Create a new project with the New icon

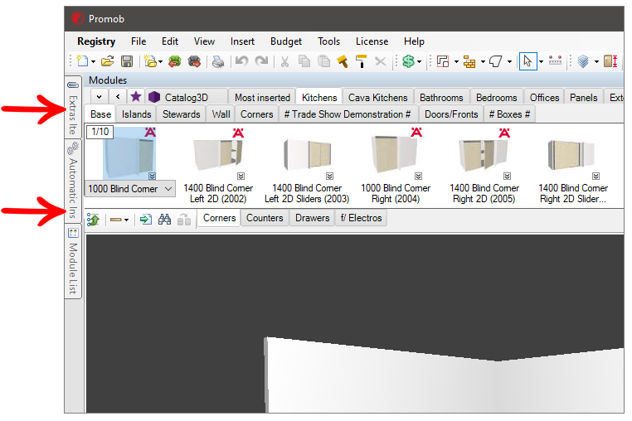pos(82,61)
